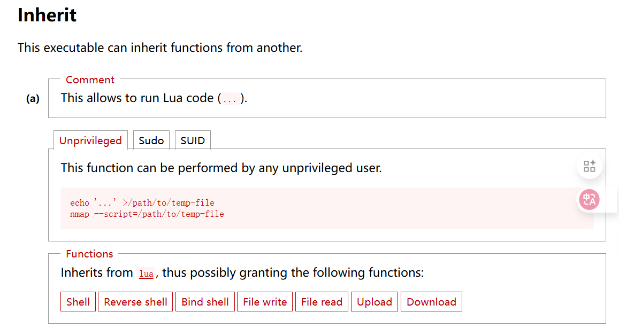Open the SUID tab
This screenshot has height=336, width=619.
[x=193, y=140]
